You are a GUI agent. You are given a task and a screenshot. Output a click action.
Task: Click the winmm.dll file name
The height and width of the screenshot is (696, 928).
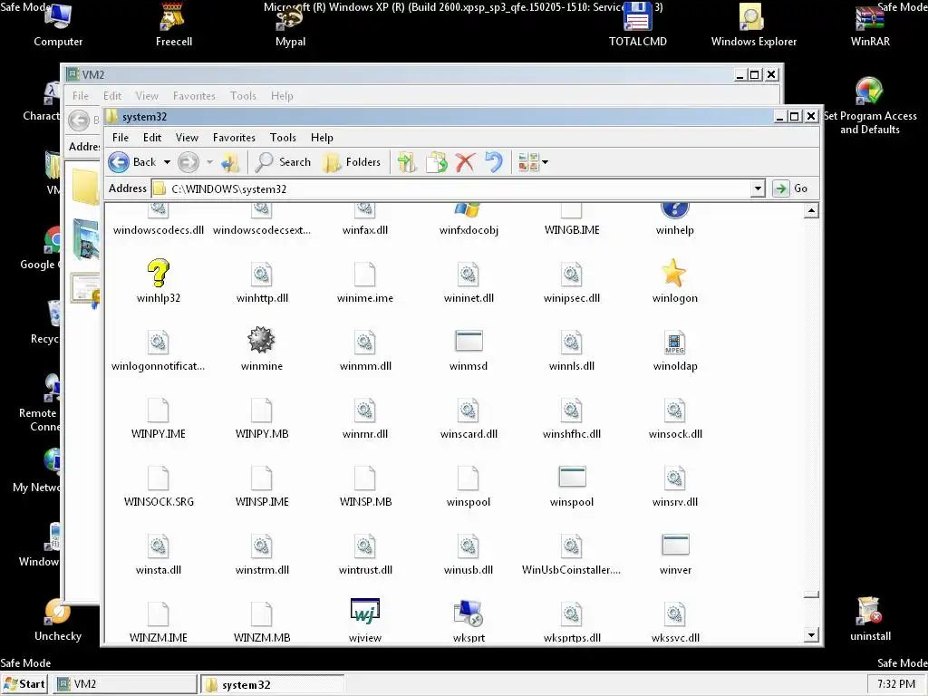coord(365,366)
